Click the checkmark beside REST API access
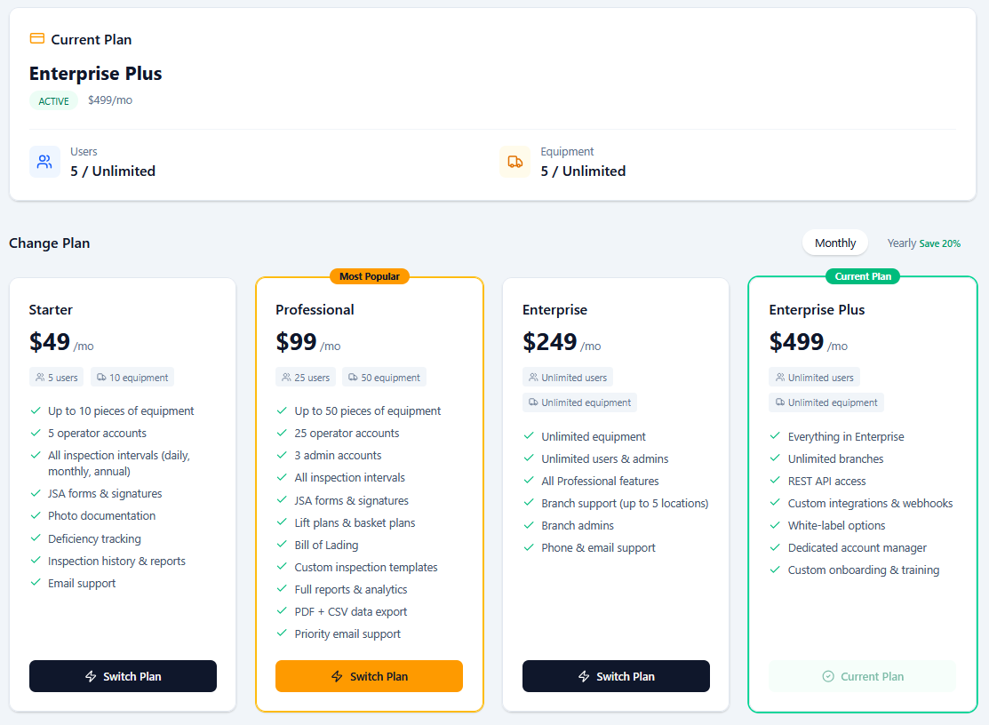The height and width of the screenshot is (725, 989). [777, 481]
